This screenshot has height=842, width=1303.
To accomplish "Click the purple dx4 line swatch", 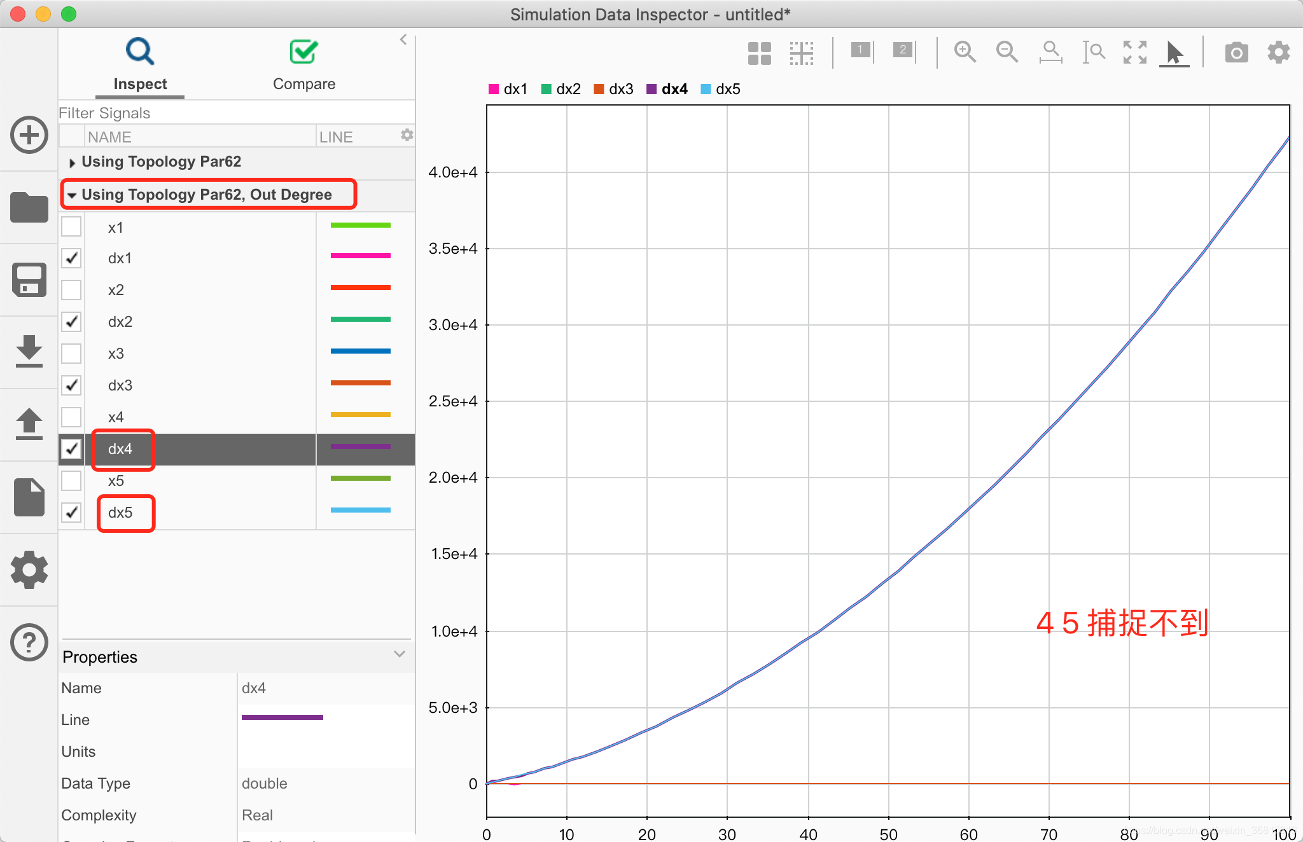I will (360, 447).
